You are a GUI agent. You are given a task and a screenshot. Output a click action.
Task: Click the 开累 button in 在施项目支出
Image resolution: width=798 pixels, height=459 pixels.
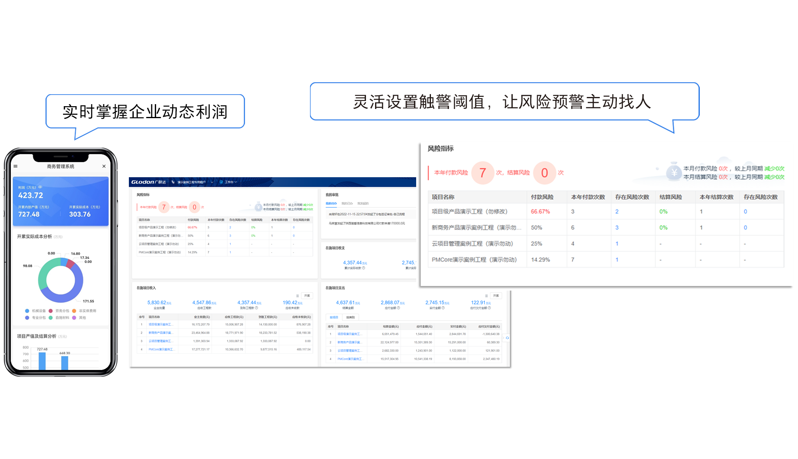tap(496, 296)
